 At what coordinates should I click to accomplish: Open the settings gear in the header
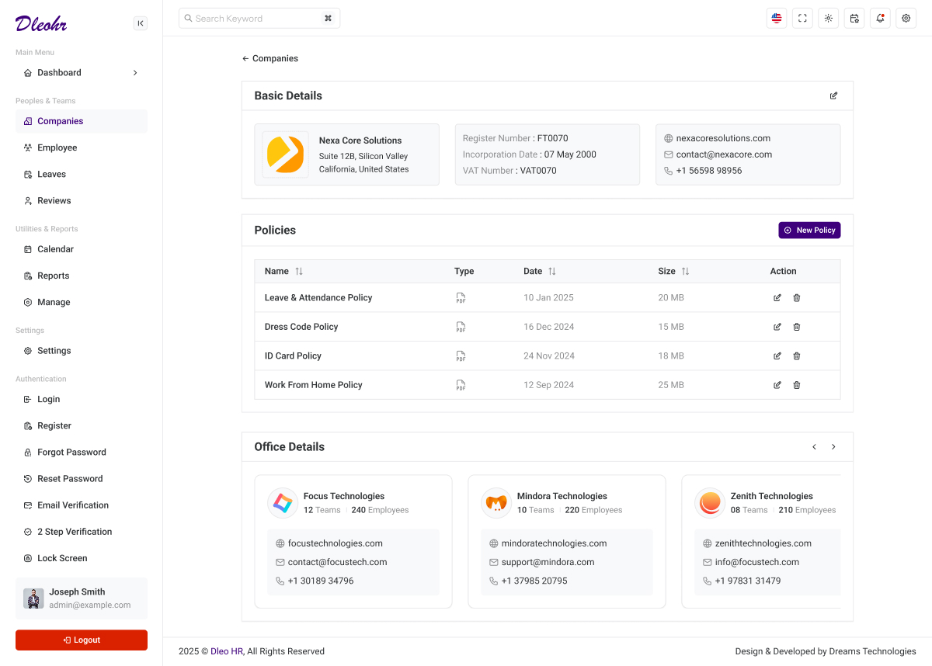906,18
